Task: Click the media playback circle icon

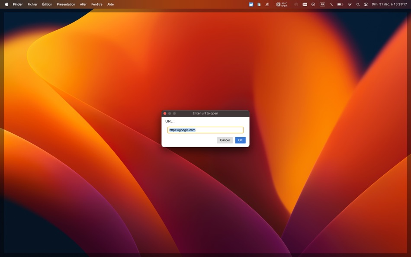Action: click(x=313, y=4)
